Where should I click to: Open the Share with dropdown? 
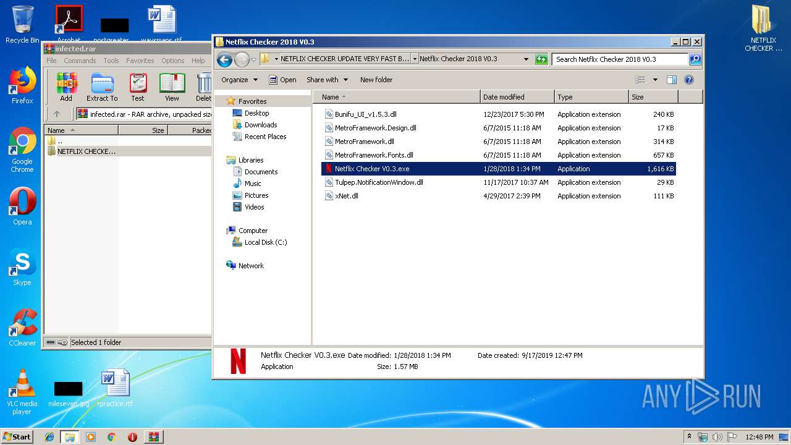point(327,80)
